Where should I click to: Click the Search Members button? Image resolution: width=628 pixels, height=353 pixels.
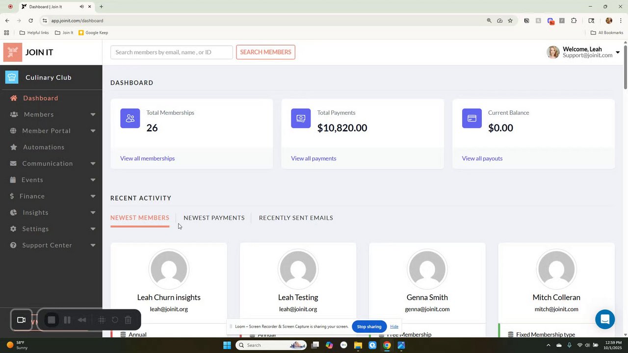pos(265,52)
